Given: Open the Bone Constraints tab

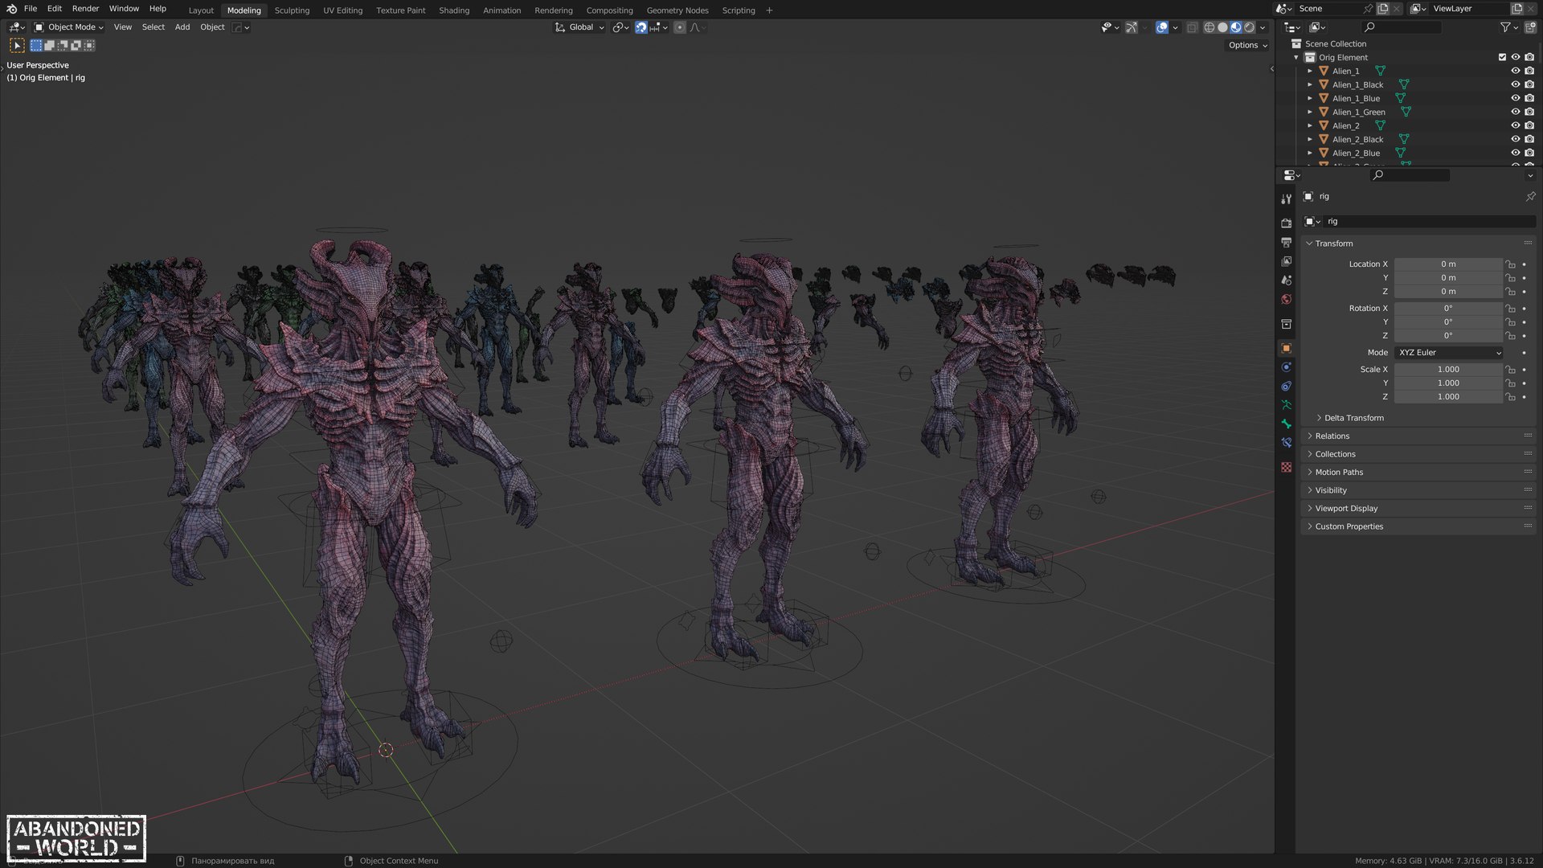Looking at the screenshot, I should click(x=1286, y=443).
